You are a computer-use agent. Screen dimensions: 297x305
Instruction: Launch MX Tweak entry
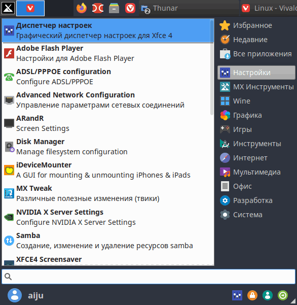(108, 193)
